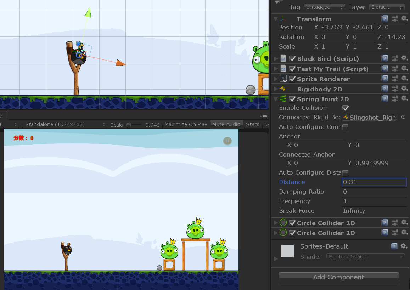Viewport: 410px width, 290px height.
Task: Adjust the Game view Scale slider
Action: click(129, 125)
